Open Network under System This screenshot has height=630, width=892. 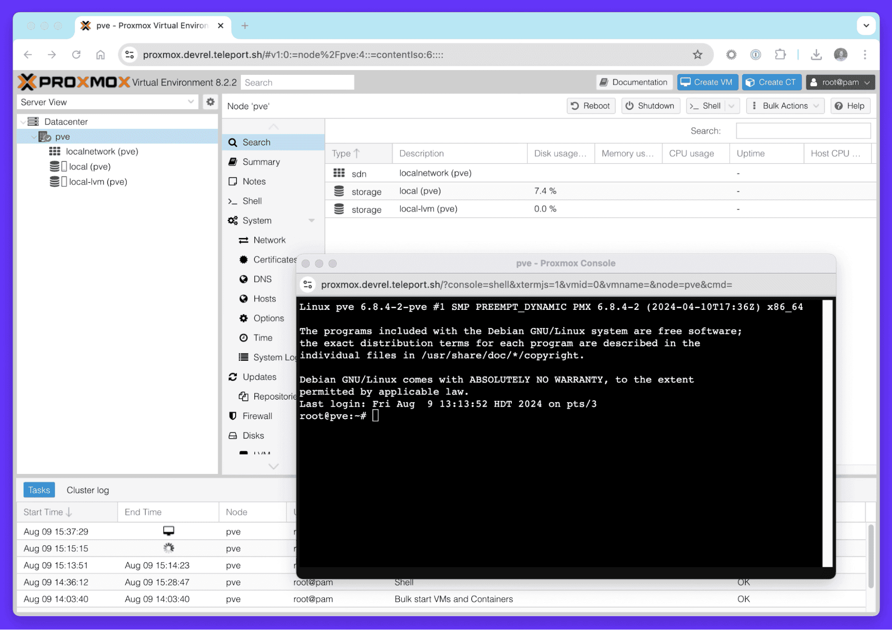pyautogui.click(x=269, y=240)
